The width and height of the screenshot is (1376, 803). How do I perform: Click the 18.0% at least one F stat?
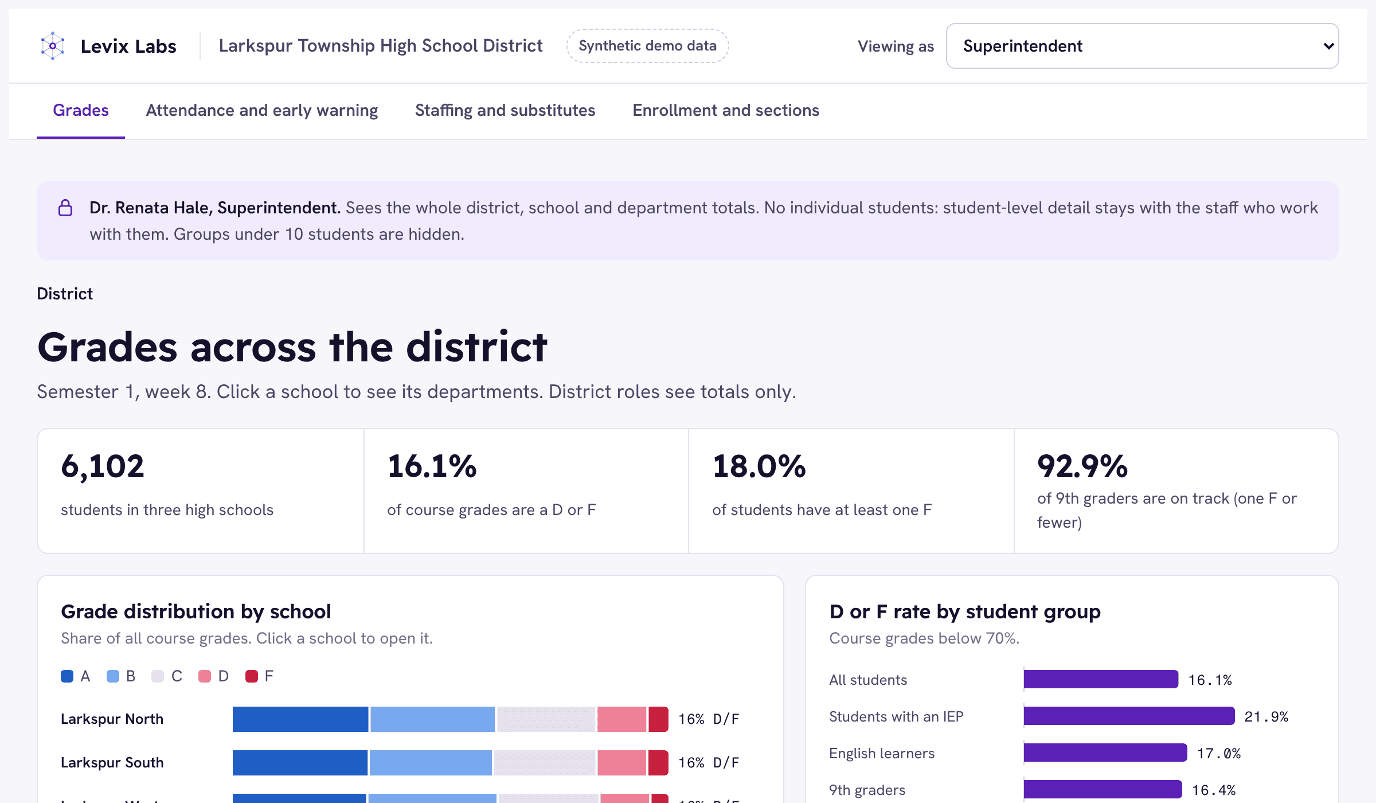[759, 466]
